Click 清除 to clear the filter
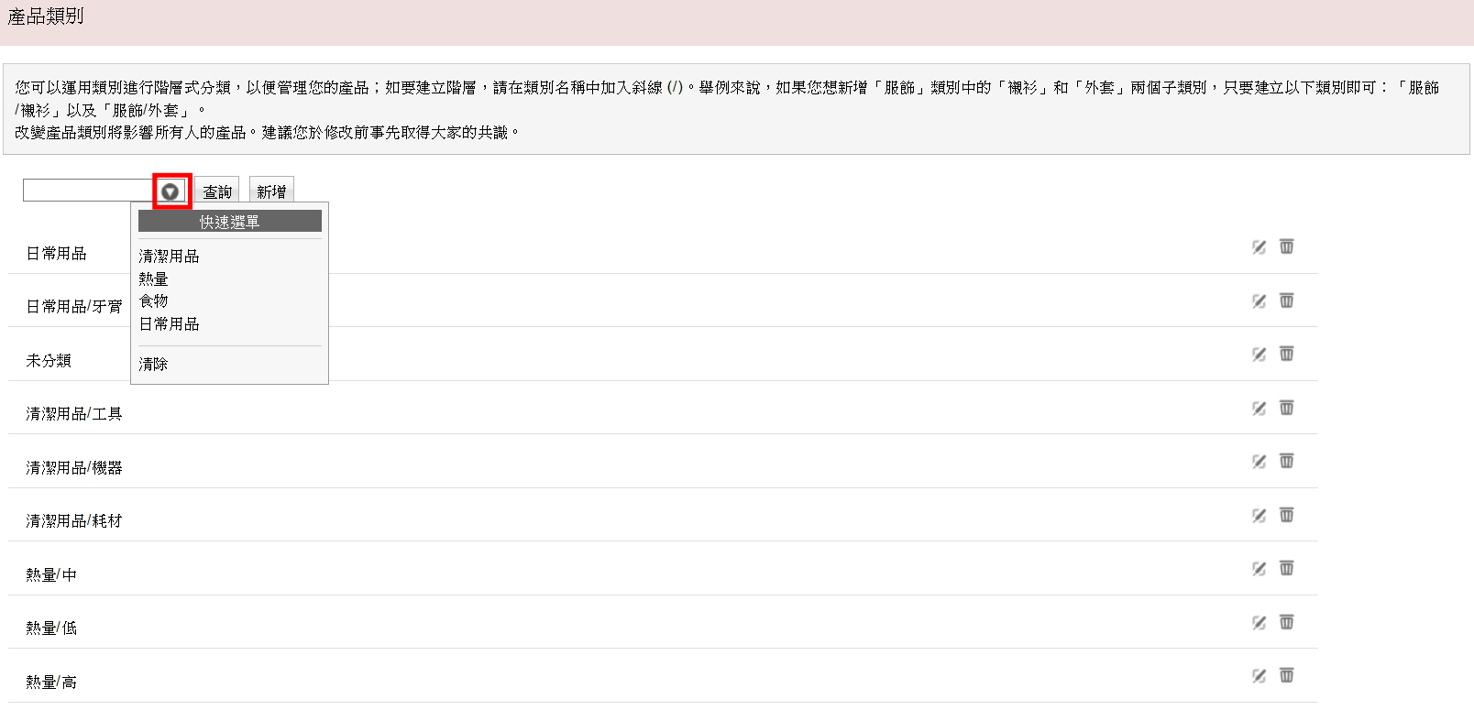This screenshot has height=710, width=1474. point(153,364)
